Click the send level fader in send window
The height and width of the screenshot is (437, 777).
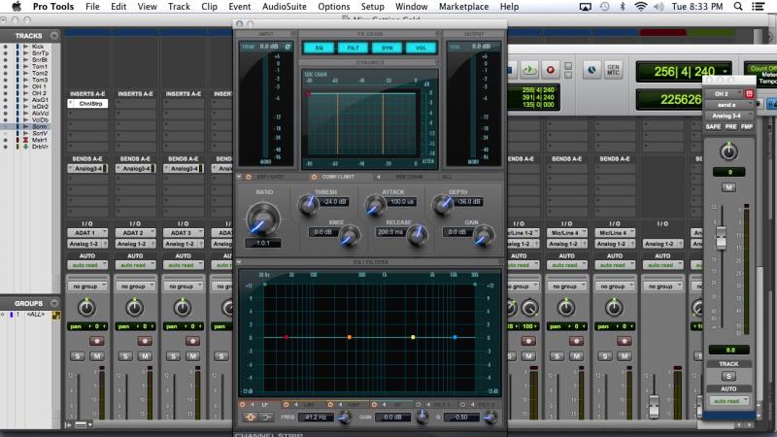[721, 237]
